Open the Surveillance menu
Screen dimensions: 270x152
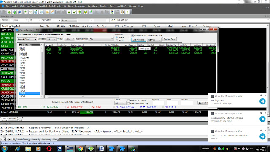pos(93,6)
